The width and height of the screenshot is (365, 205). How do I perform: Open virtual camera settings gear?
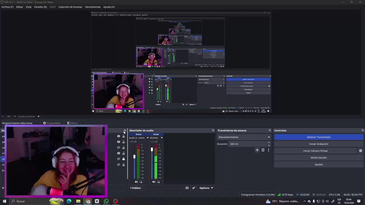(360, 151)
